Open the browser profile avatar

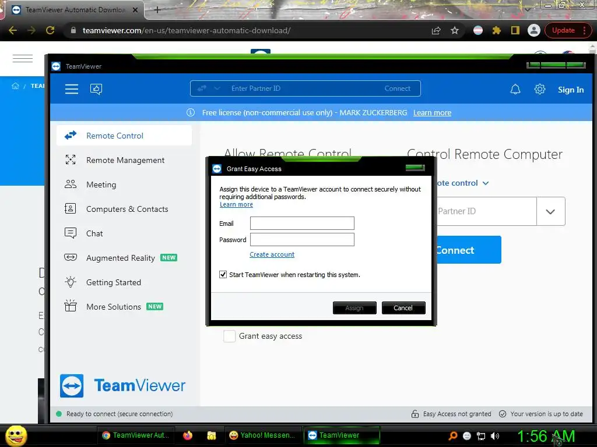pos(534,30)
